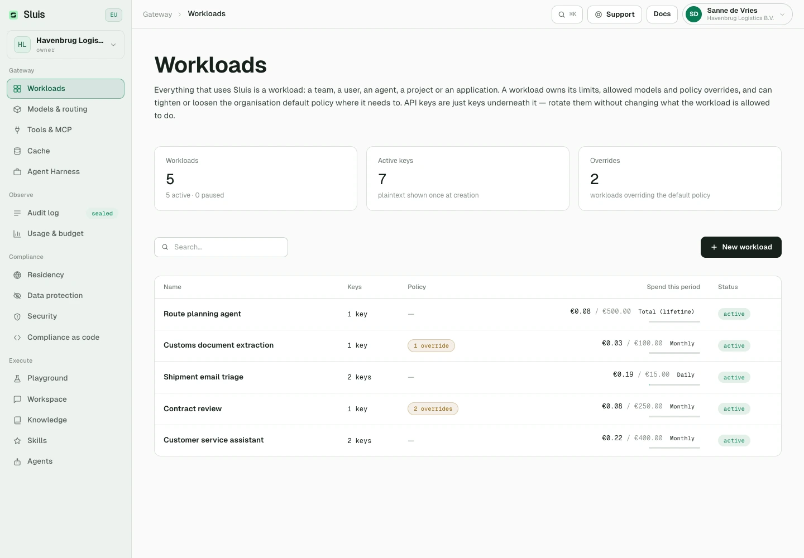Click the Skills star icon
Screen dimensions: 804x558
pos(17,441)
